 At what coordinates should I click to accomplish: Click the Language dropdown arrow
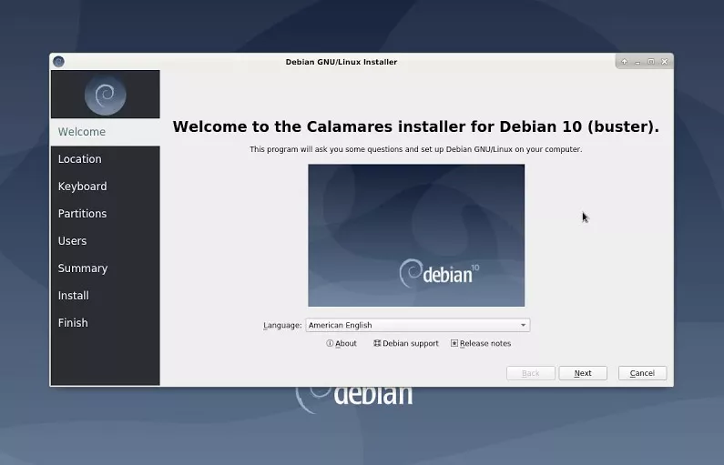coord(523,325)
